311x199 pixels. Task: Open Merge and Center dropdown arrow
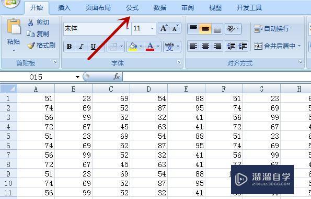(x=299, y=46)
